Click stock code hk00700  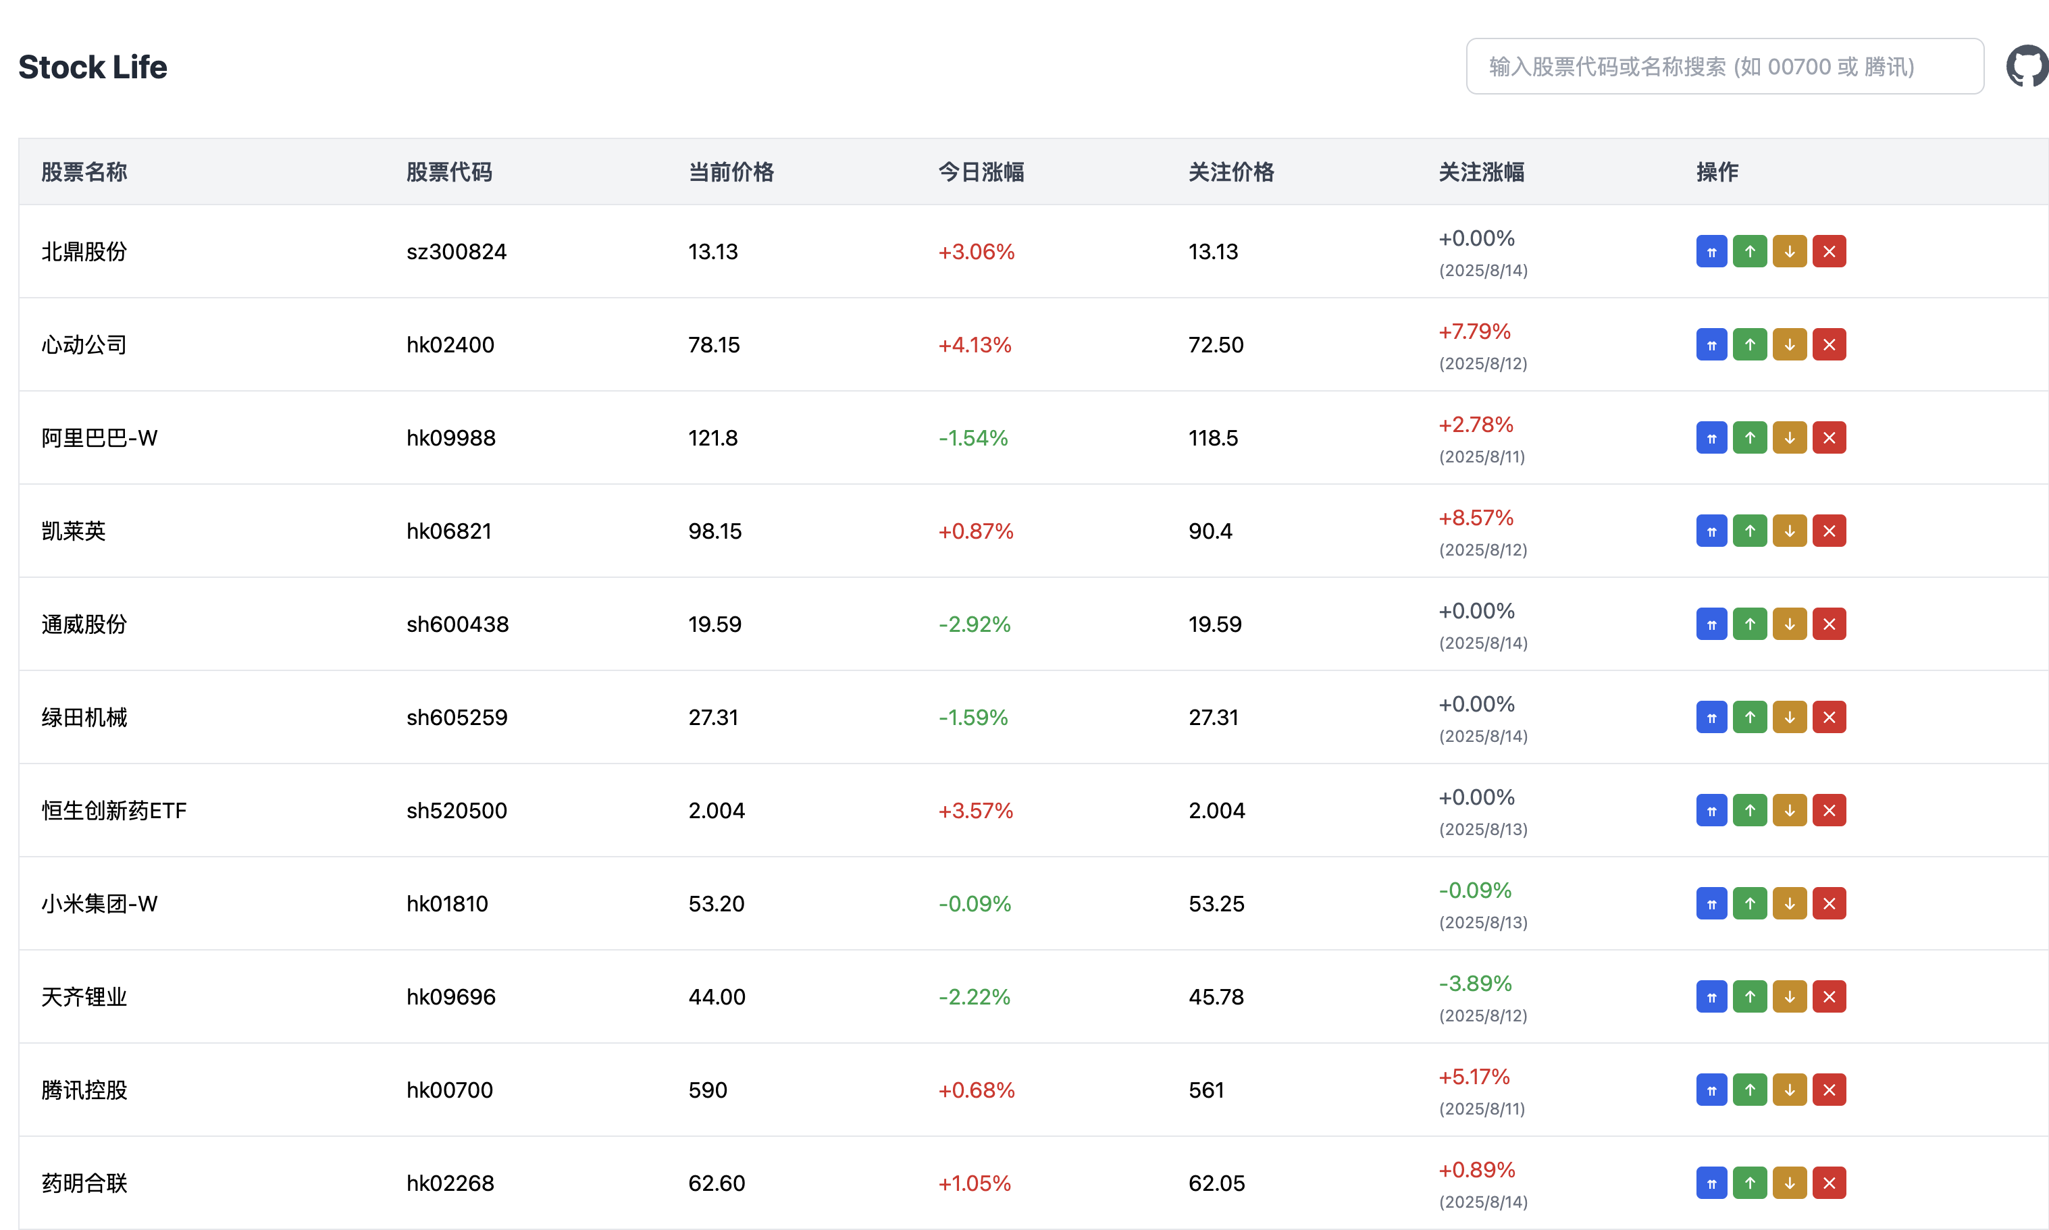pyautogui.click(x=449, y=1090)
